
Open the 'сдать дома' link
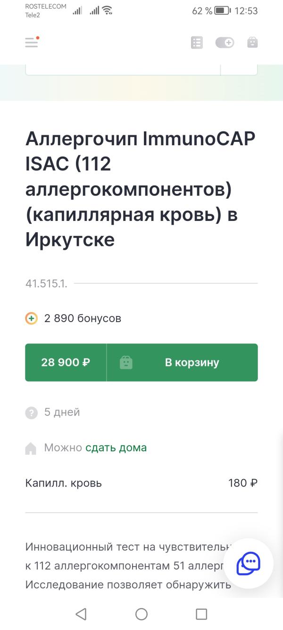click(x=115, y=446)
